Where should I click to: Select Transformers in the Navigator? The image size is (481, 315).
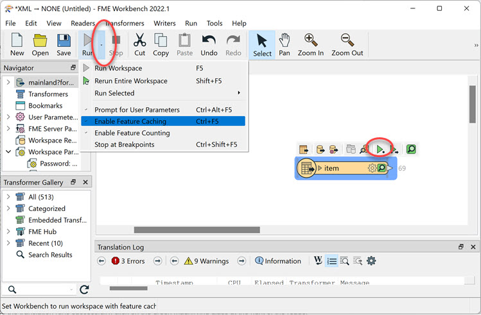(x=48, y=94)
